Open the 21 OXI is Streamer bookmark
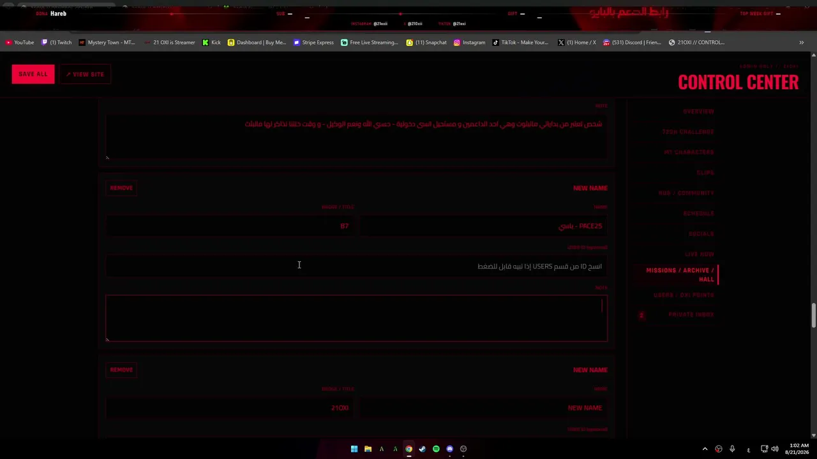This screenshot has height=459, width=817. click(x=169, y=43)
